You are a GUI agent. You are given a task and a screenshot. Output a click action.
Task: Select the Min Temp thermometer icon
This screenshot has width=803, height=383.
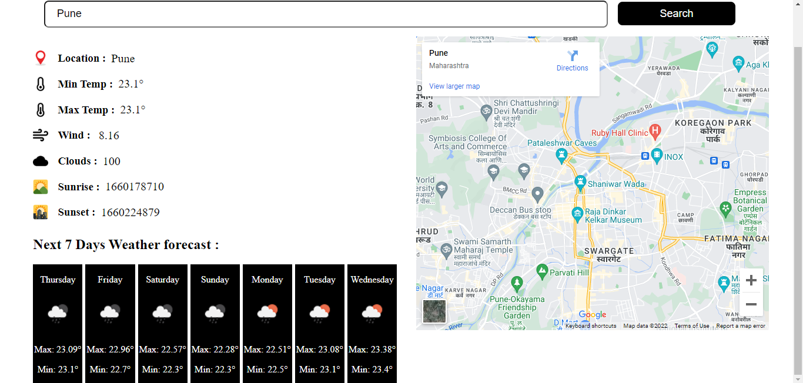(40, 83)
